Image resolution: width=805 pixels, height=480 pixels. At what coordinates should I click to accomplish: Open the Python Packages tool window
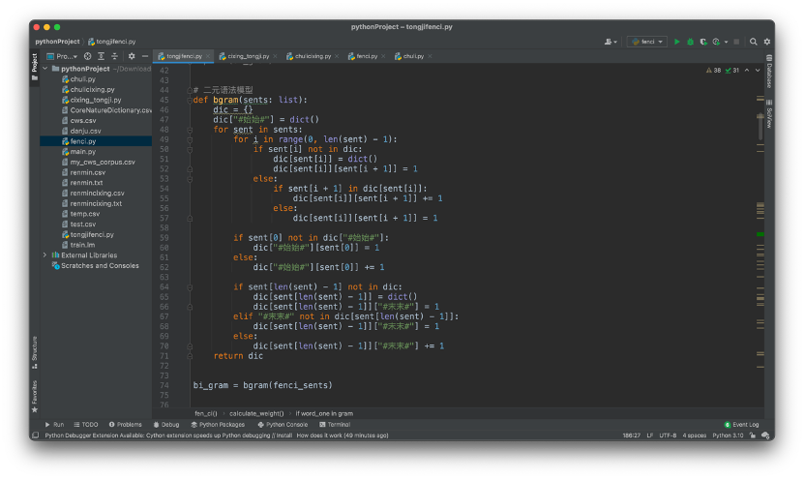(218, 425)
